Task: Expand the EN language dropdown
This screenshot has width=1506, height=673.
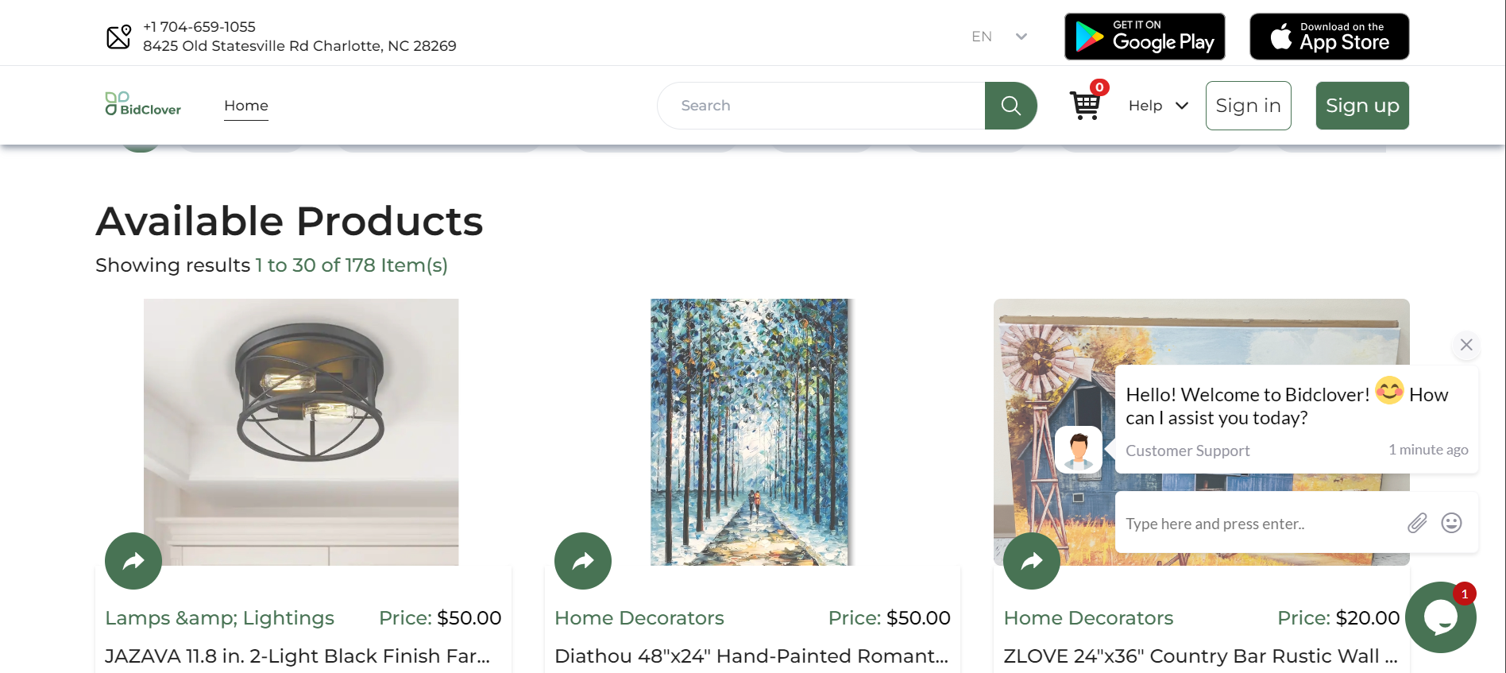Action: tap(999, 37)
